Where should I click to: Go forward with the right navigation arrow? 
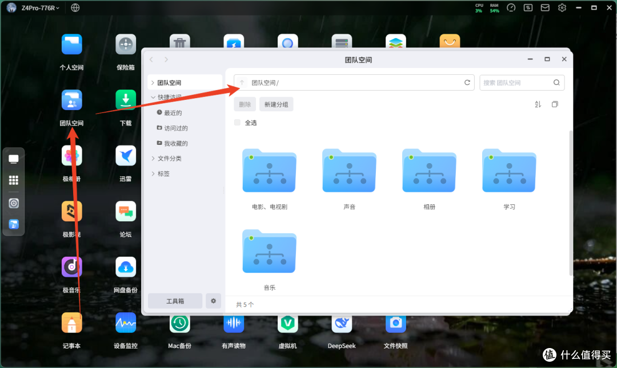click(x=166, y=59)
